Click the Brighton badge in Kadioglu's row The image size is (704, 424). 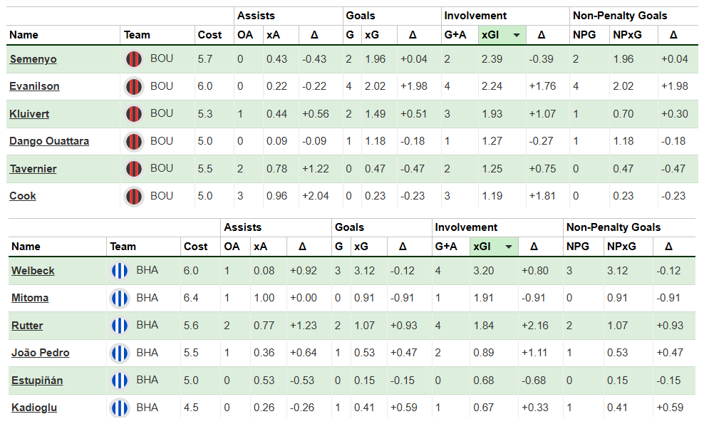pos(119,408)
